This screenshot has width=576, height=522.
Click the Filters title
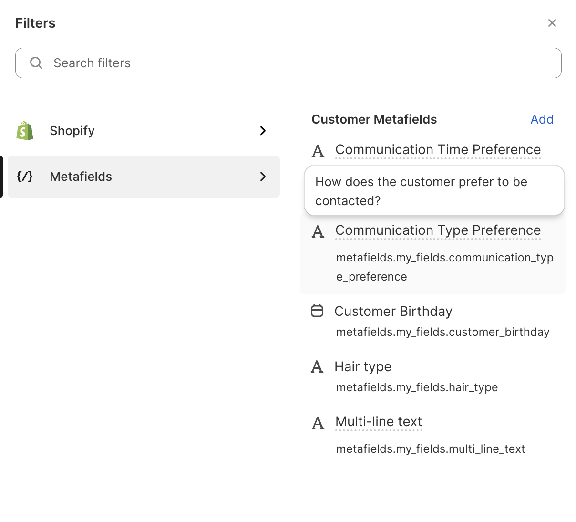pos(35,23)
